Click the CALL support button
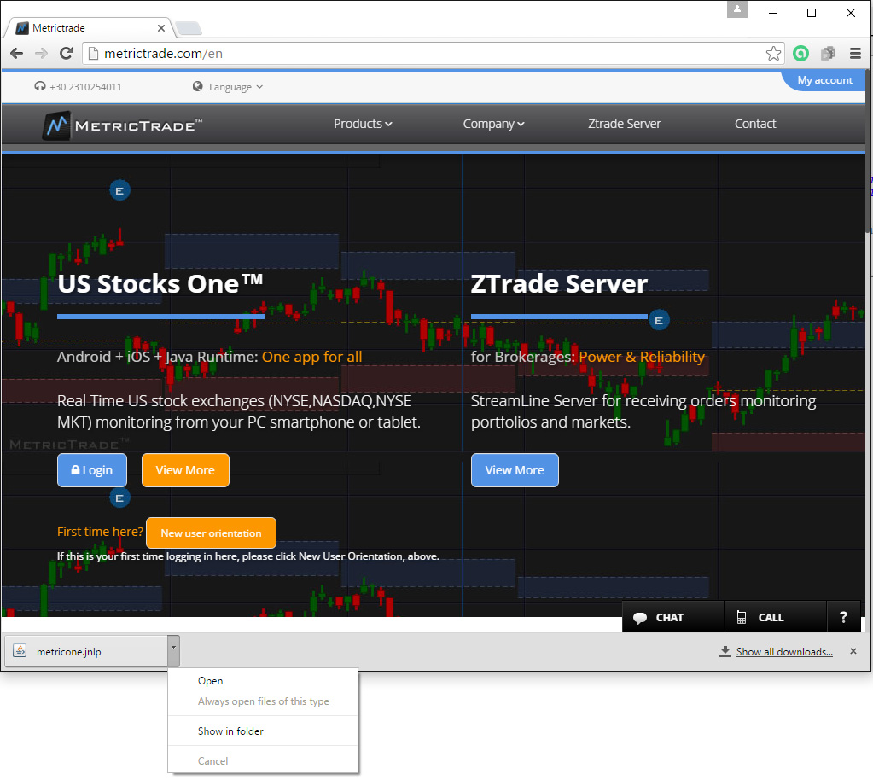The width and height of the screenshot is (873, 780). click(775, 617)
